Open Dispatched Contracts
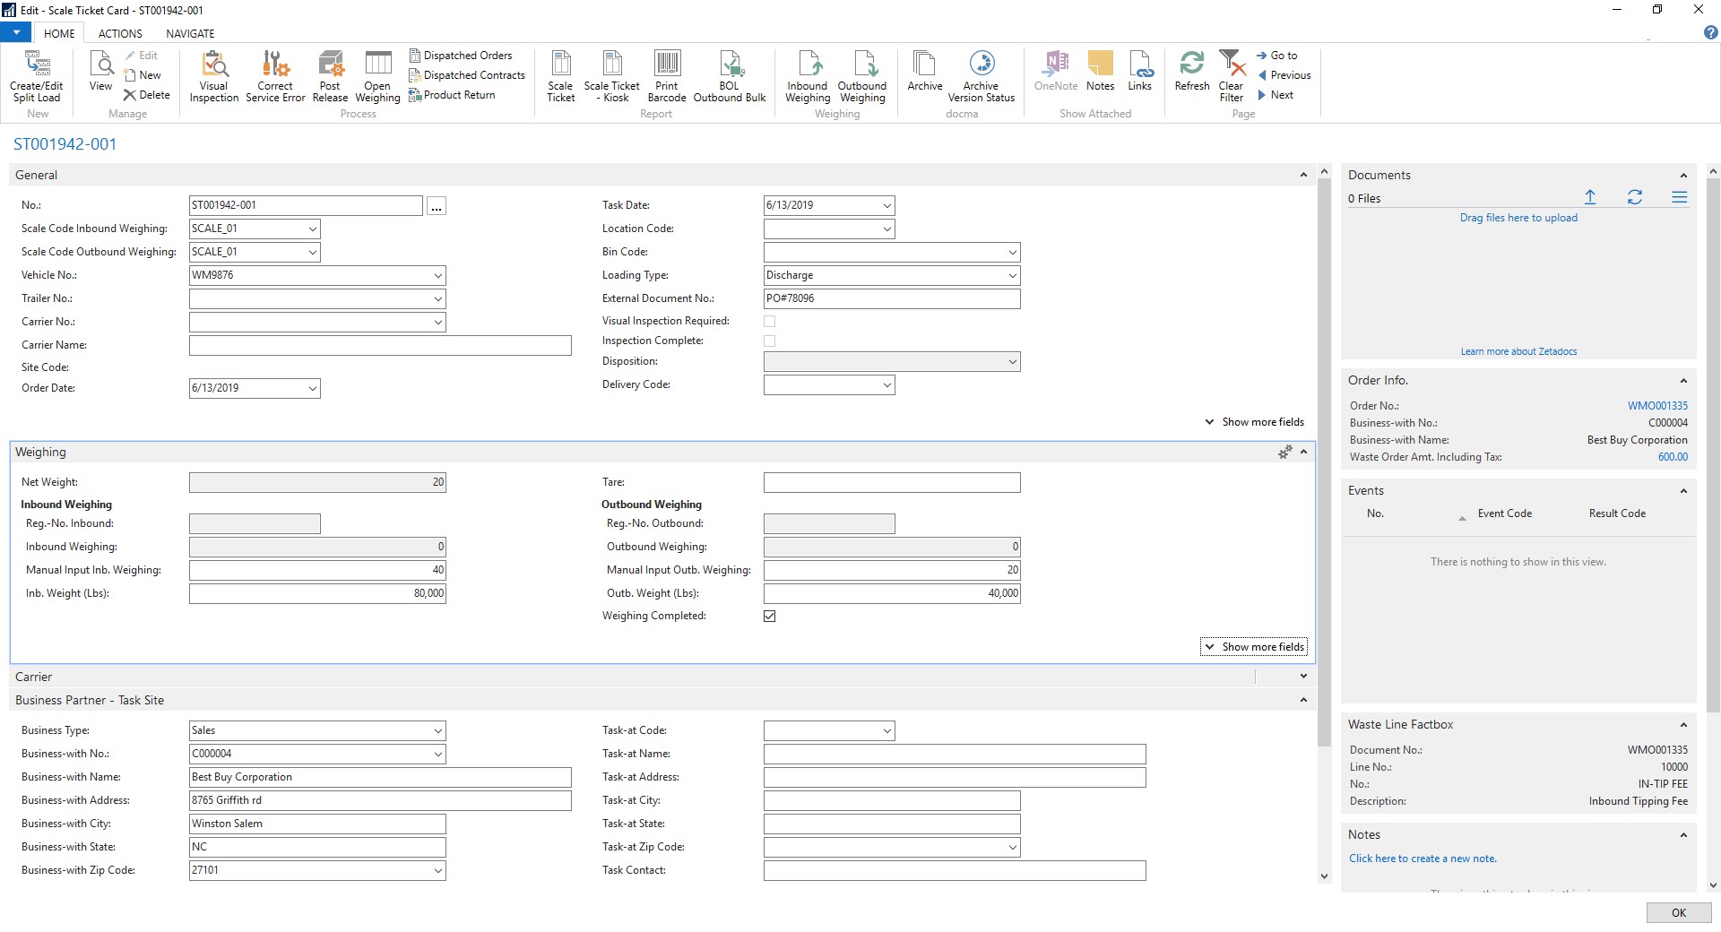Viewport: 1721px width, 932px height. (x=467, y=75)
